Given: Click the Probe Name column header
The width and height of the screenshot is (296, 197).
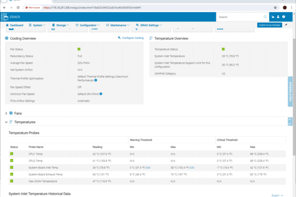Looking at the screenshot, I should [x=36, y=147].
